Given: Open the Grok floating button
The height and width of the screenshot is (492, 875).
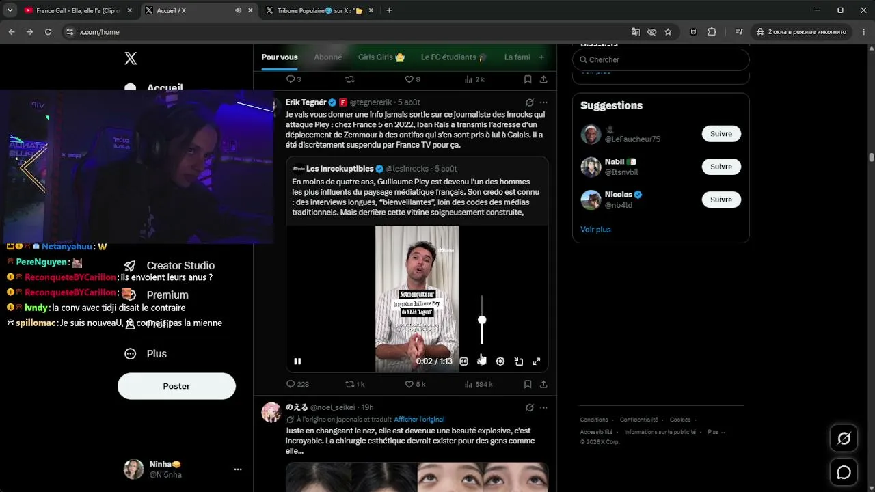Looking at the screenshot, I should (x=844, y=439).
